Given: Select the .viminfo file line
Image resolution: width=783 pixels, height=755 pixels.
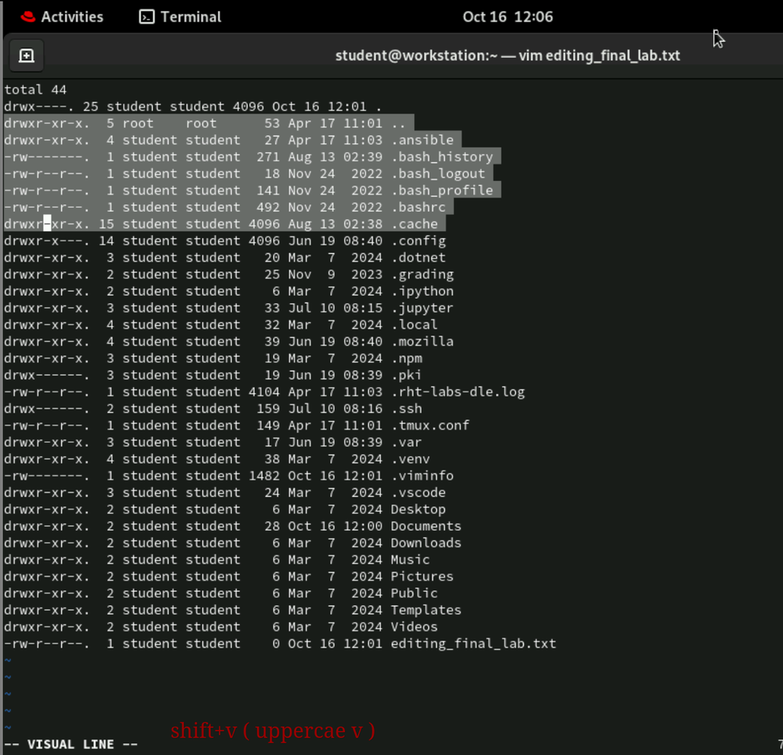Looking at the screenshot, I should [422, 476].
